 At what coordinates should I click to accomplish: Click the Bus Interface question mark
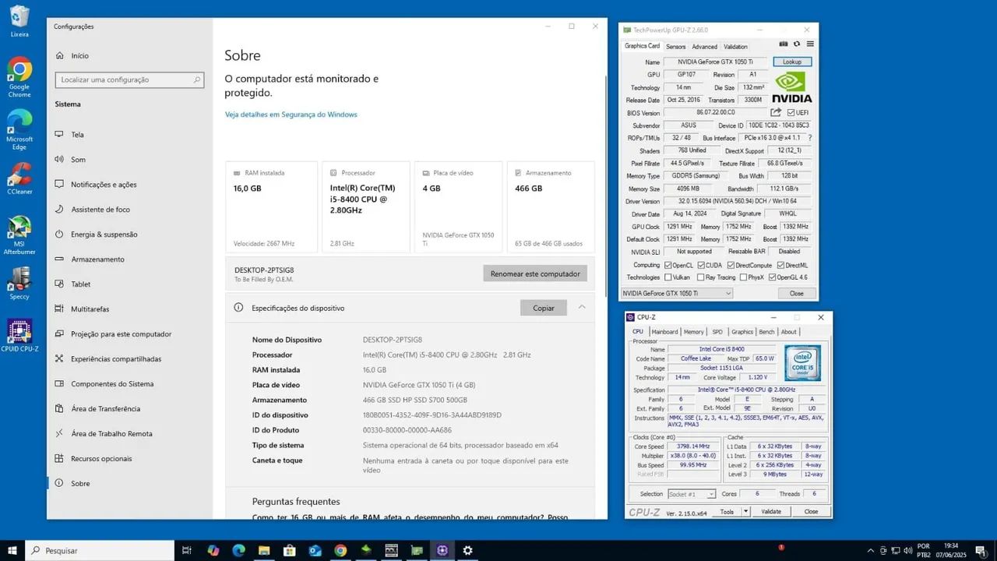pos(810,138)
